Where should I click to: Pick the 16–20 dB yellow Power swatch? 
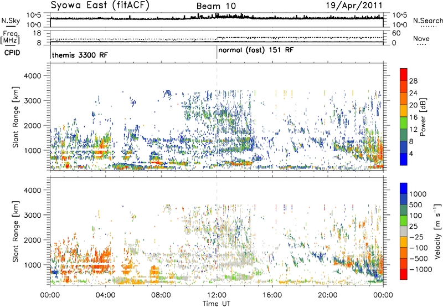click(x=404, y=111)
